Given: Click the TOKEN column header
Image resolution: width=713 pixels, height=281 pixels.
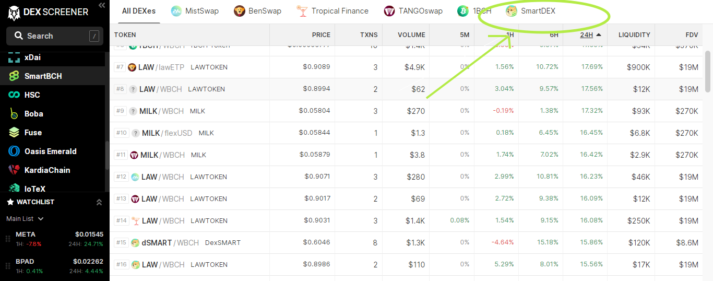Looking at the screenshot, I should (125, 35).
